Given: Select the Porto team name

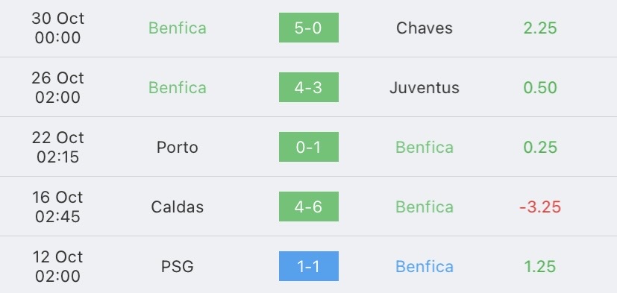Looking at the screenshot, I should tap(177, 147).
